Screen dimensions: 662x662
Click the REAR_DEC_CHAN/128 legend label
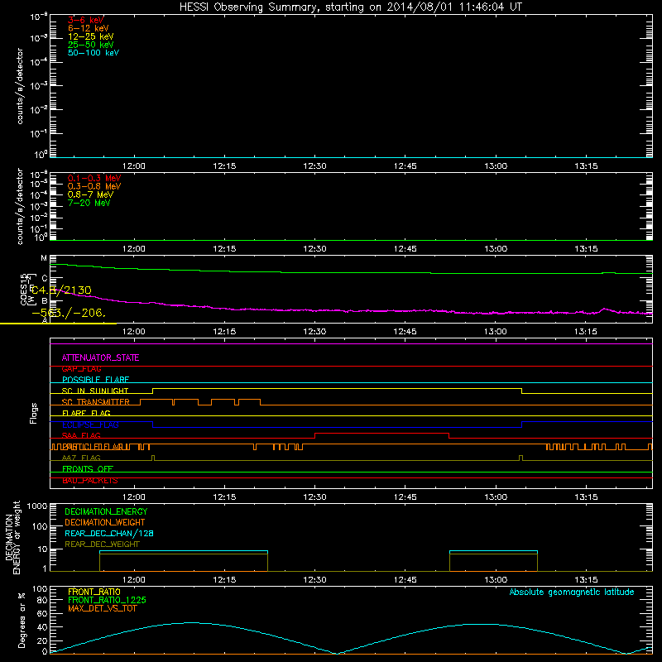pos(109,534)
